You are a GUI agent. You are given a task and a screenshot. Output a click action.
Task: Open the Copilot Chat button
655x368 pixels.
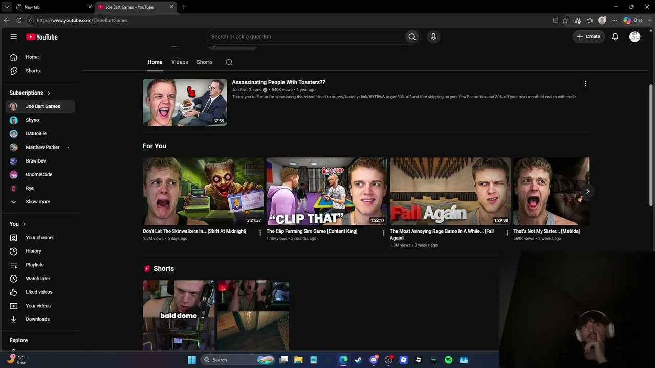[633, 20]
